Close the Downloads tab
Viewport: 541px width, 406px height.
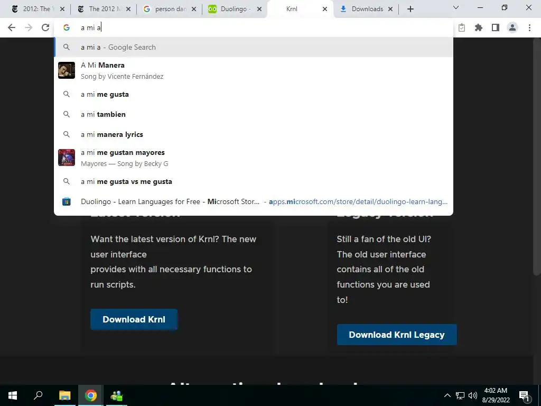click(x=390, y=9)
